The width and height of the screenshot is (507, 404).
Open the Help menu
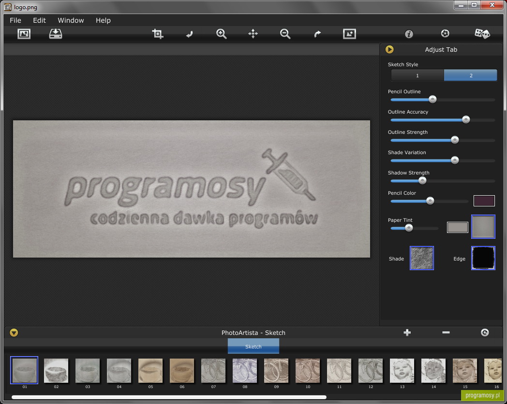tap(103, 20)
